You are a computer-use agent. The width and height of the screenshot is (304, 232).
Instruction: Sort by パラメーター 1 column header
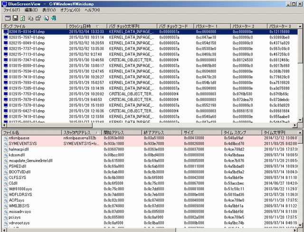coord(212,26)
